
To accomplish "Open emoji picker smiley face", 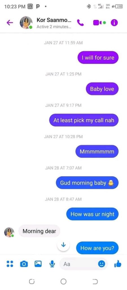I will coord(101,264).
